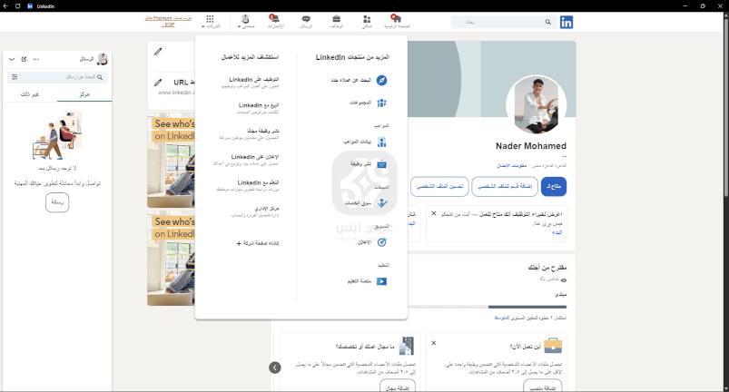Open Jobs (الوظائف) briefcase icon
This screenshot has height=392, width=729.
336,21
